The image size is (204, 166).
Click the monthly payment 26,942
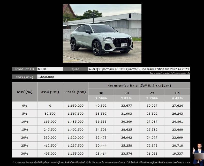(x=126, y=137)
